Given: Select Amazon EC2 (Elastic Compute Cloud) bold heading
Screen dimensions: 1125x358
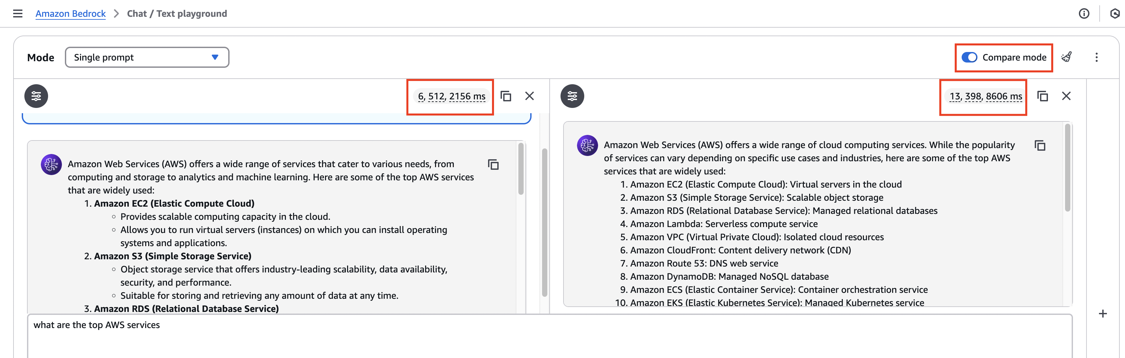Looking at the screenshot, I should 174,203.
